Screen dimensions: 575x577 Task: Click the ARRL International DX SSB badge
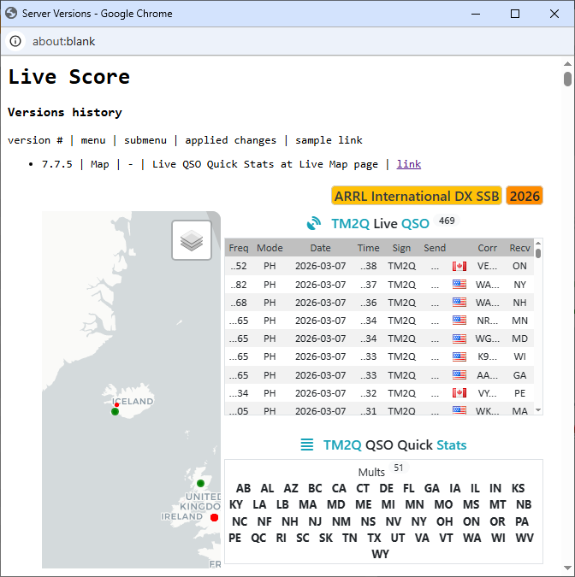point(417,196)
